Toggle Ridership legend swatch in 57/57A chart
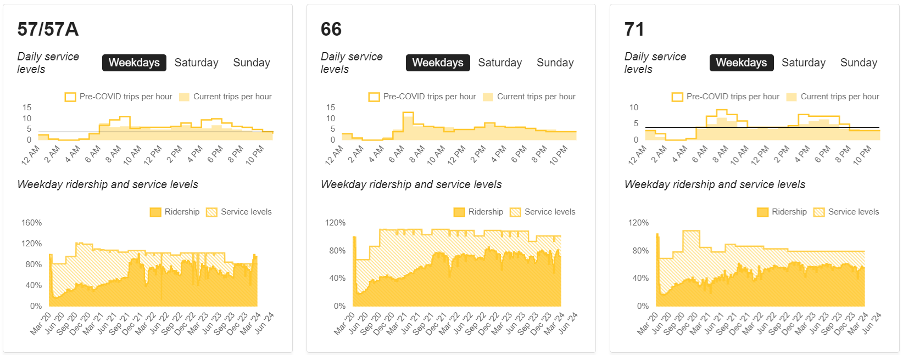Image resolution: width=903 pixels, height=355 pixels. pos(155,212)
